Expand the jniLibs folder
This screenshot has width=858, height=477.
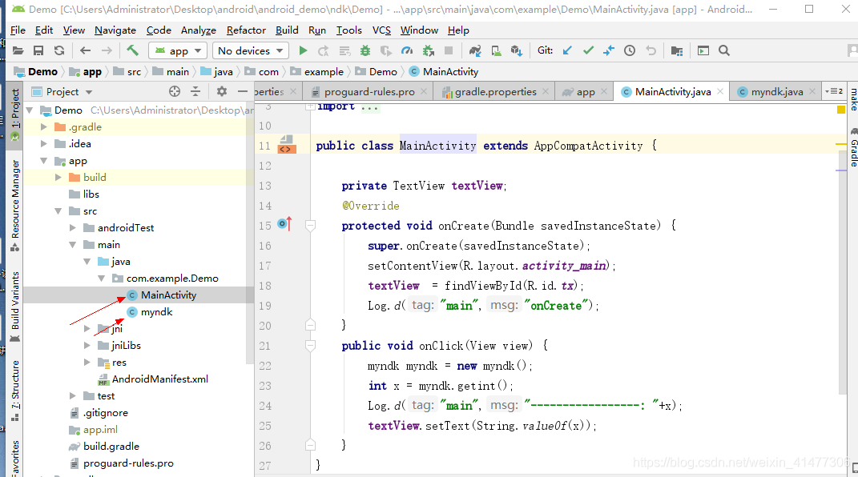pyautogui.click(x=87, y=345)
